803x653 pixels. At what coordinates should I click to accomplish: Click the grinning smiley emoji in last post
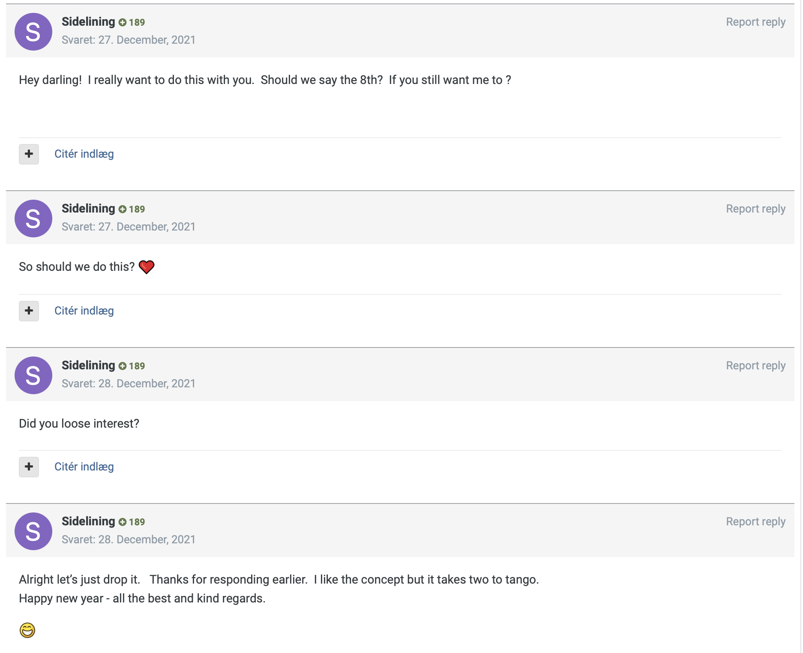click(27, 630)
